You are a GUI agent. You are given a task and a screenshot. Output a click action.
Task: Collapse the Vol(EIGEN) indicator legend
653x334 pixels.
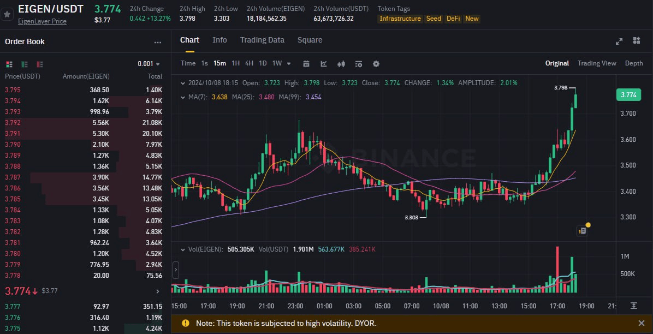click(182, 249)
